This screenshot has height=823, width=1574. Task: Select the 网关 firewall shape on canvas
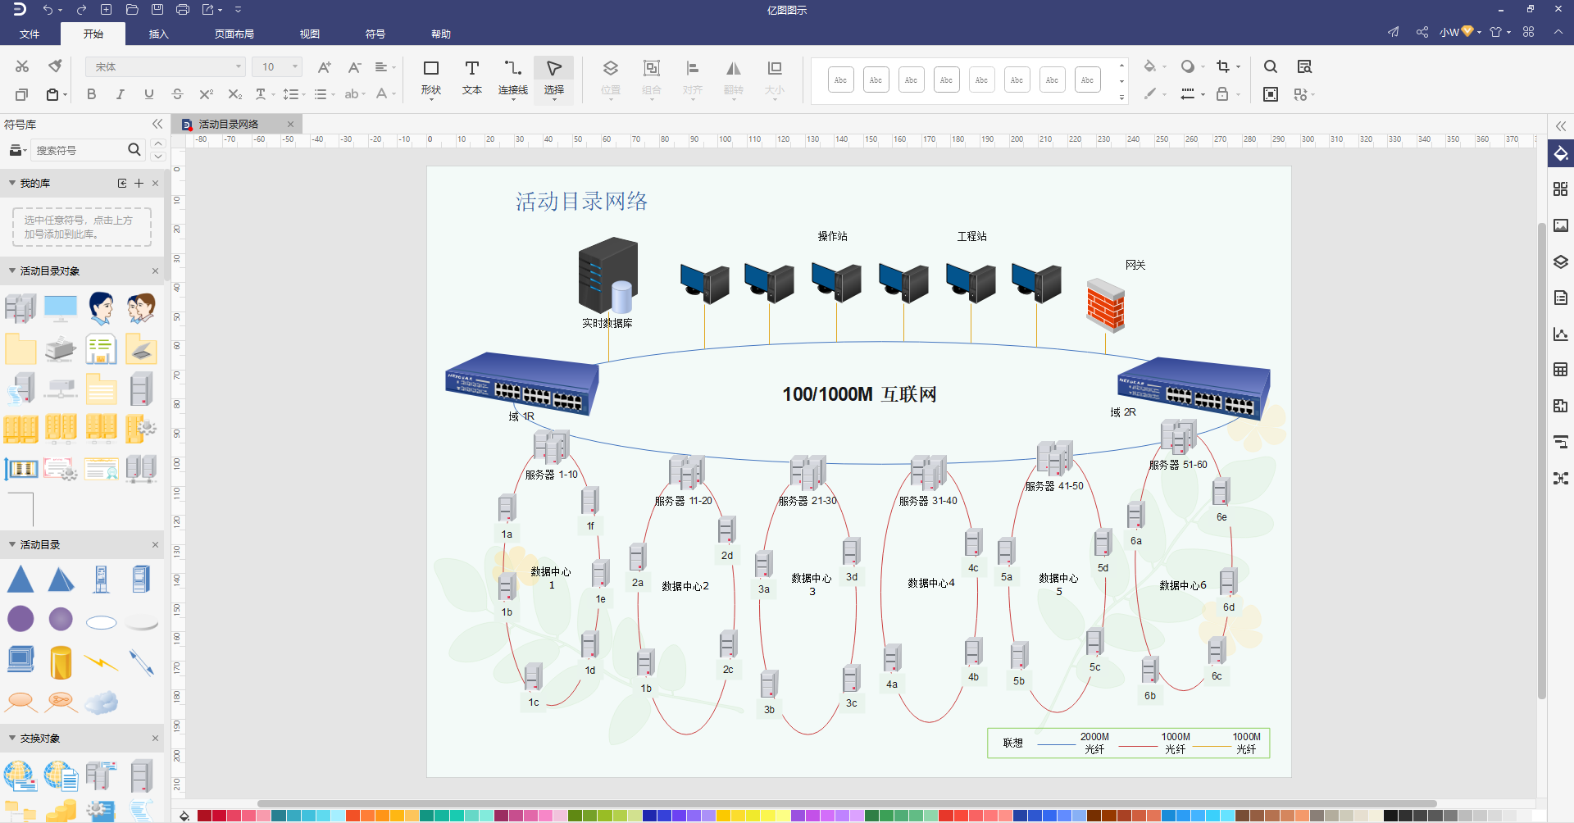1105,305
